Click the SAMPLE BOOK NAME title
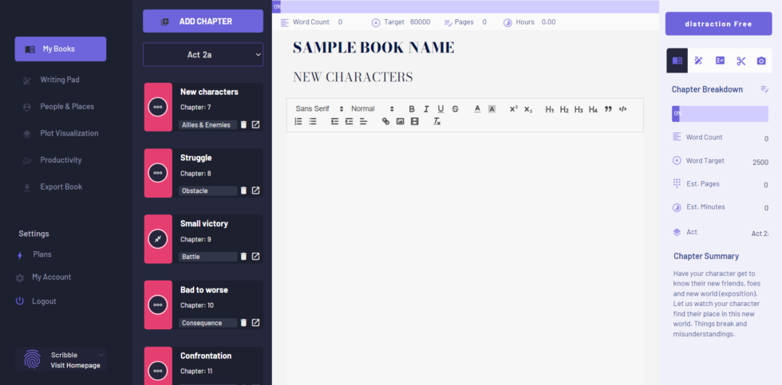Screen dimensions: 782x385 [x=373, y=48]
